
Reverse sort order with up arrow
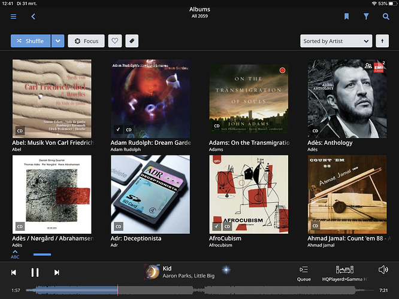point(382,41)
